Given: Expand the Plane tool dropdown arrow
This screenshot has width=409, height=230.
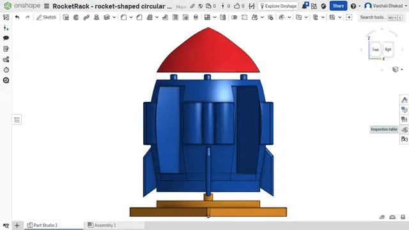Looking at the screenshot, I should pos(306,17).
